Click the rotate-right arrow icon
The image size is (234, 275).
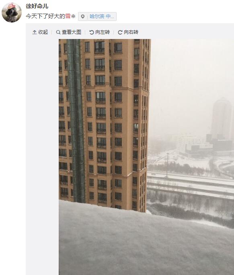120,32
